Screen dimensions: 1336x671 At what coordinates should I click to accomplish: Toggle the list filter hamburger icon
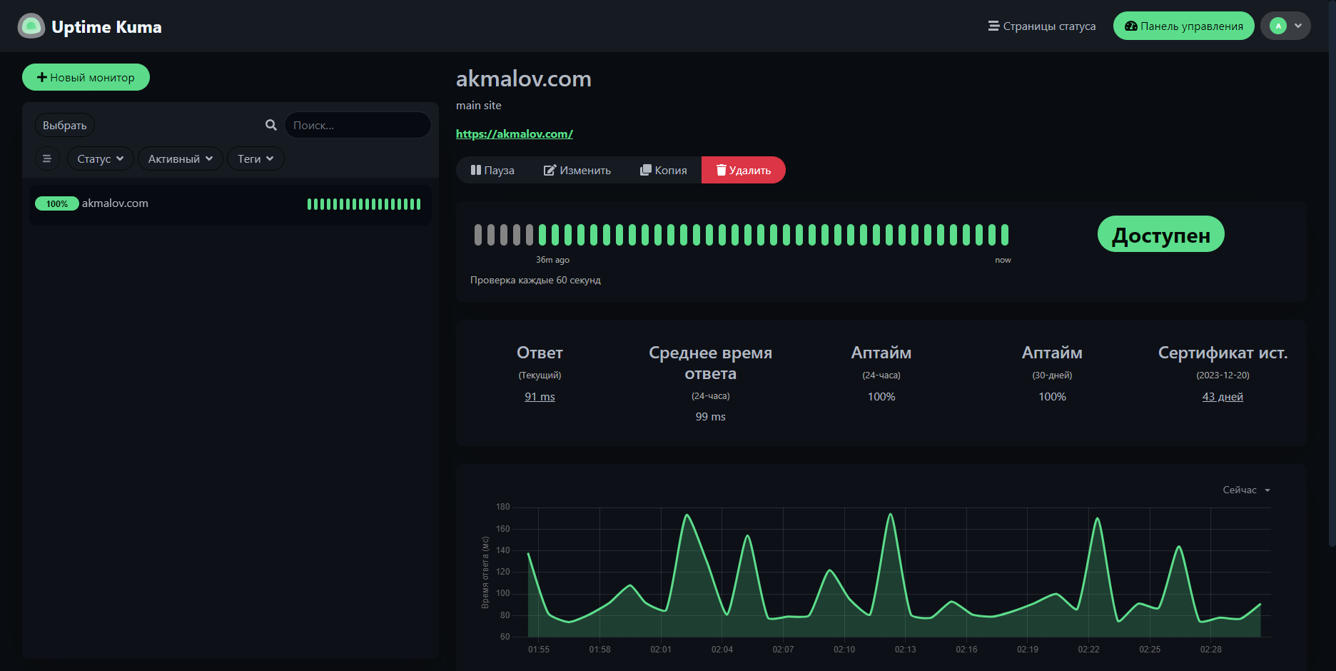[x=47, y=158]
